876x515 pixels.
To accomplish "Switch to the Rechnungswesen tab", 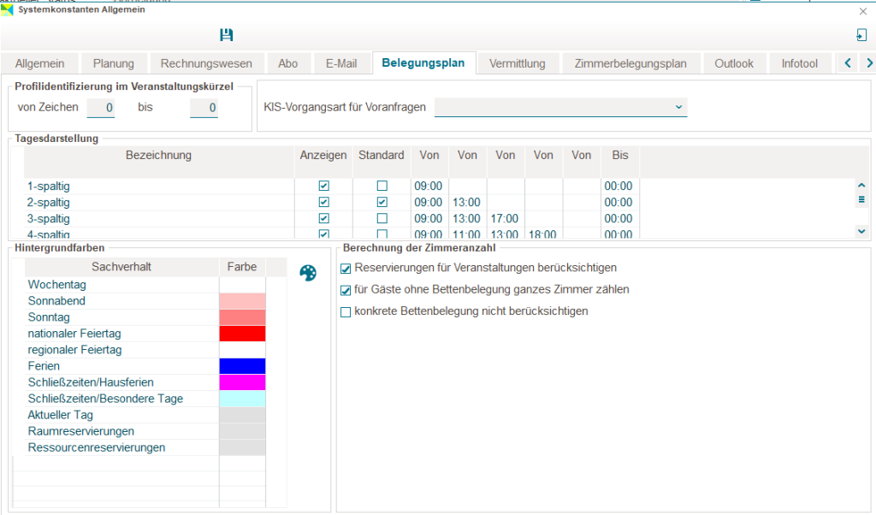I will [x=206, y=63].
